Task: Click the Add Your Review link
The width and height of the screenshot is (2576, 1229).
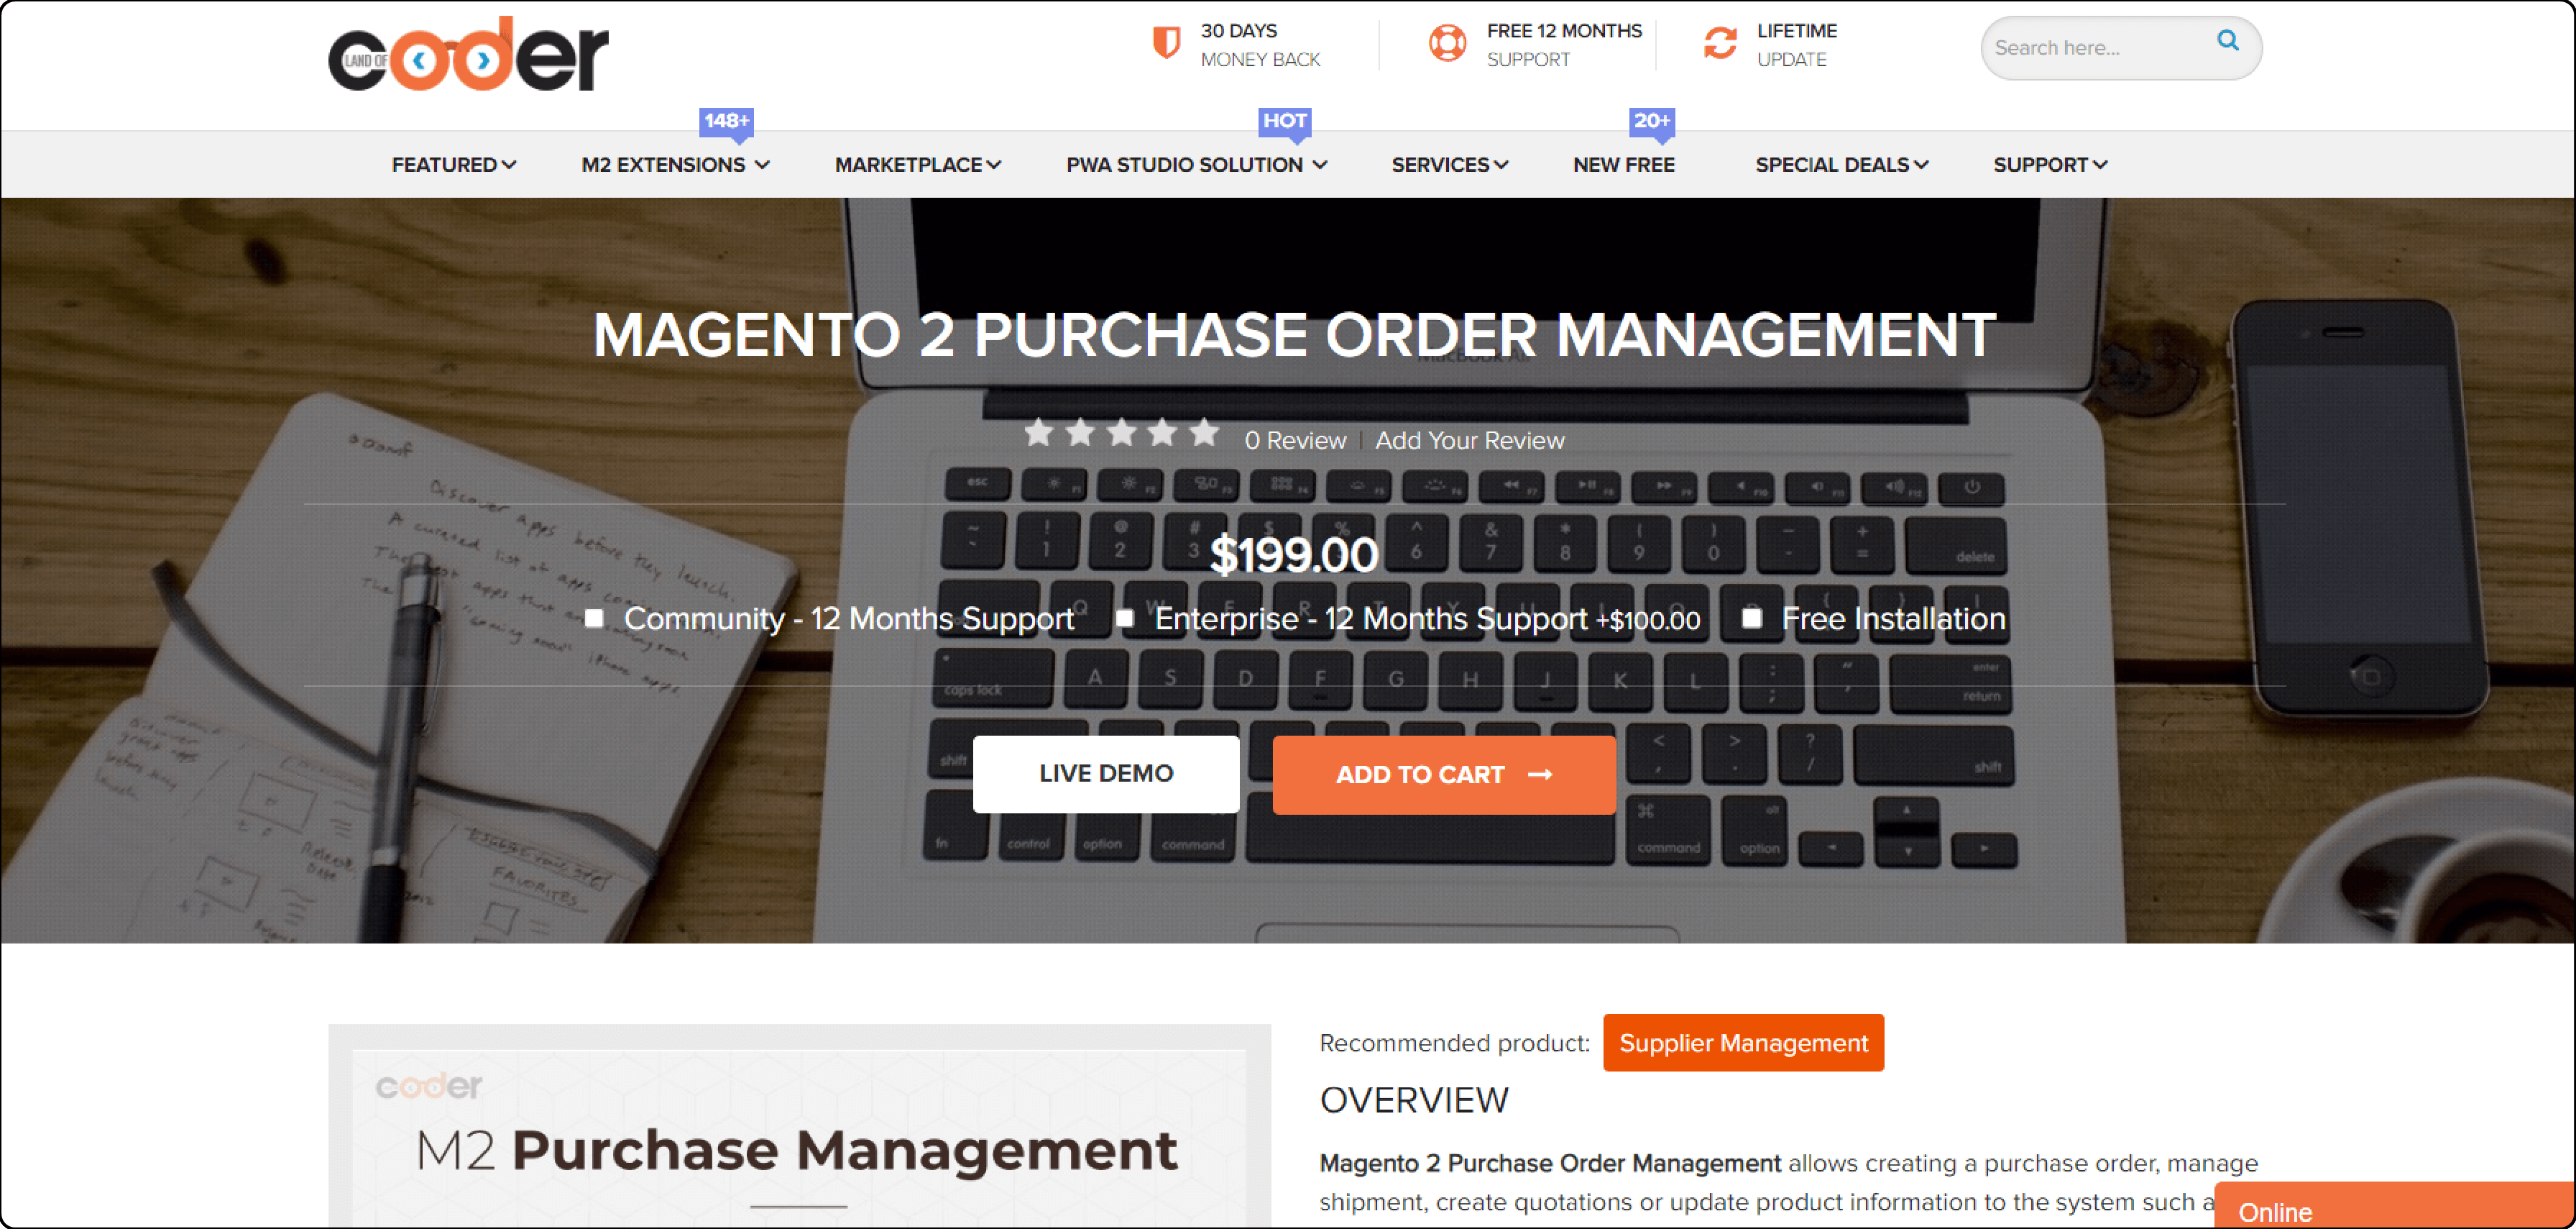Action: 1469,442
